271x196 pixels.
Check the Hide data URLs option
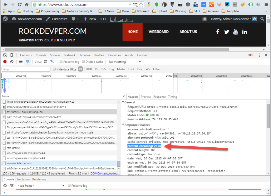[x=54, y=69]
